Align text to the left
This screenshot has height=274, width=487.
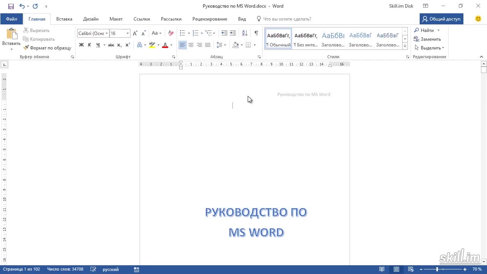[x=183, y=45]
